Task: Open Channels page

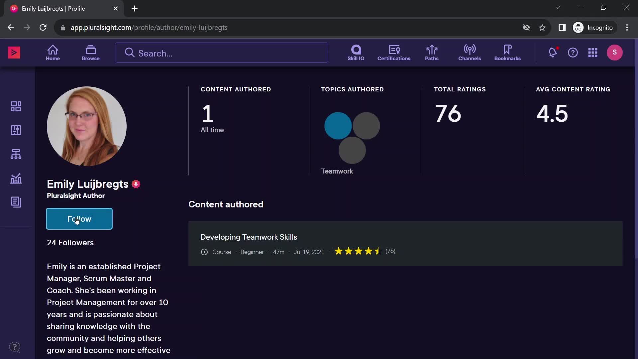Action: [470, 53]
